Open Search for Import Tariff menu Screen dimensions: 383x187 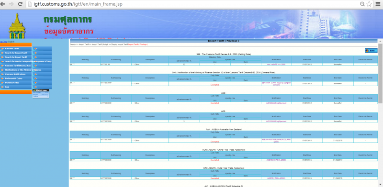pyautogui.click(x=16, y=53)
